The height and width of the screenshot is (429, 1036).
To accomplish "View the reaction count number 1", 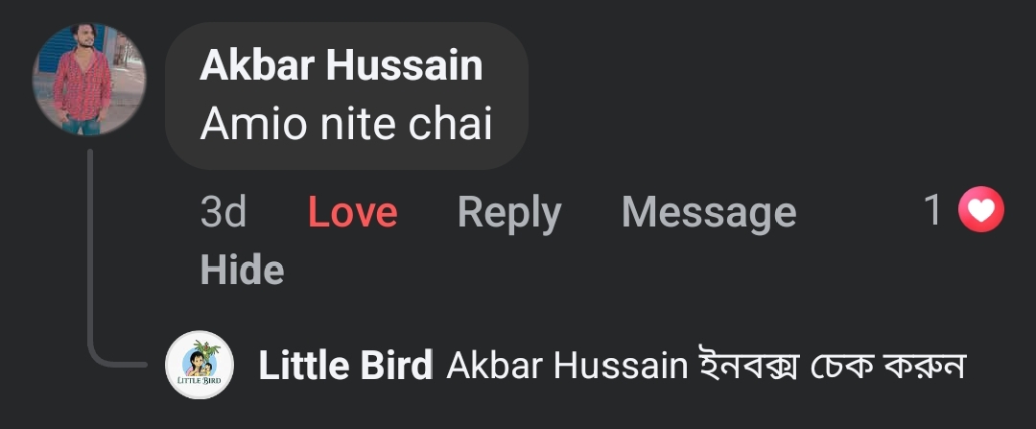I will coord(933,210).
